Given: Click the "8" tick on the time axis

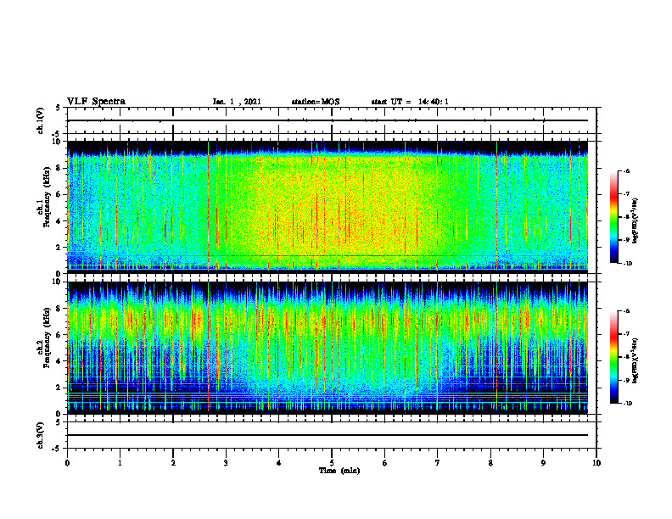Looking at the screenshot, I should 490,463.
